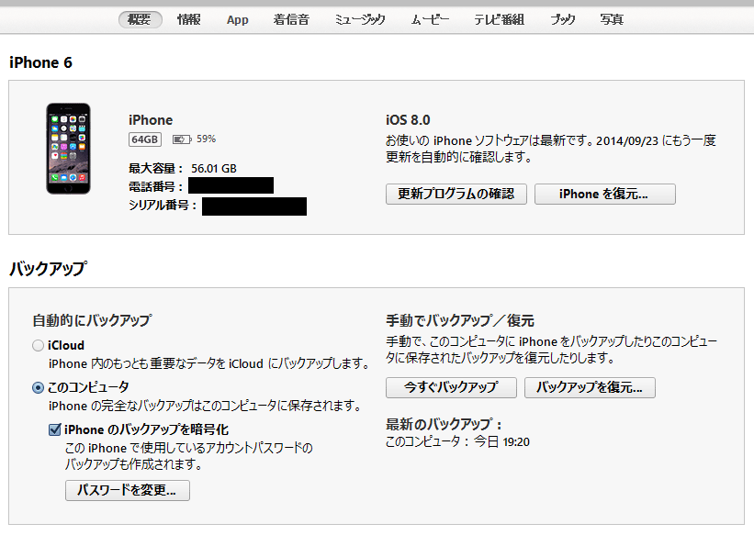Click the バックアップ section heading
The width and height of the screenshot is (754, 535).
pos(49,269)
